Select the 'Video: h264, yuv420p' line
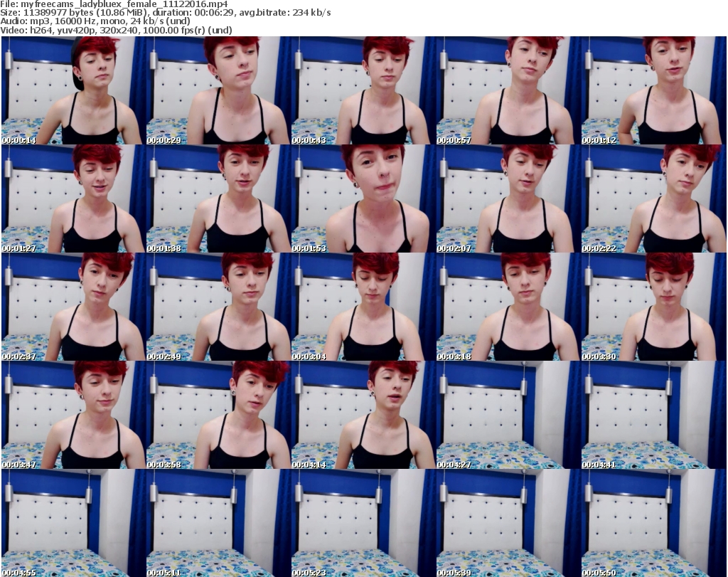This screenshot has width=728, height=577. [116, 30]
